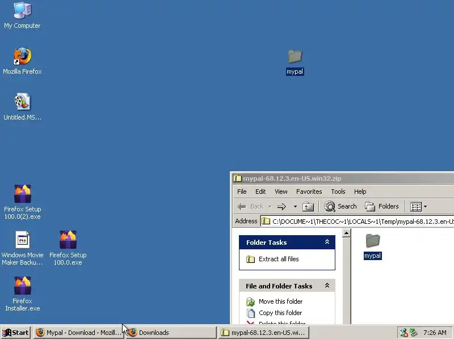
Task: Open the View menu
Action: coord(281,192)
